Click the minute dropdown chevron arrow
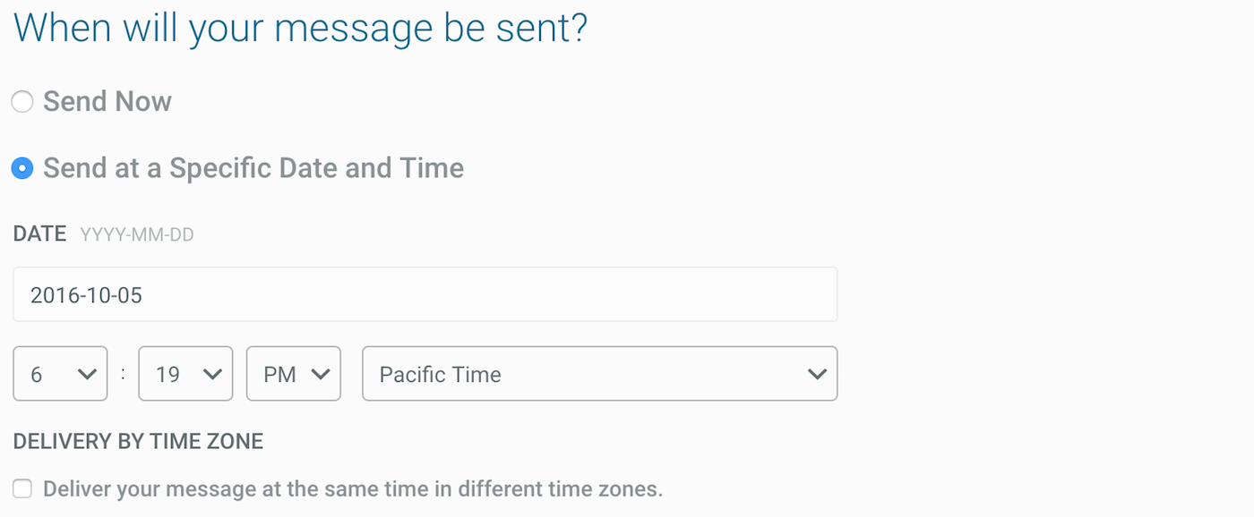1254x517 pixels. point(213,374)
